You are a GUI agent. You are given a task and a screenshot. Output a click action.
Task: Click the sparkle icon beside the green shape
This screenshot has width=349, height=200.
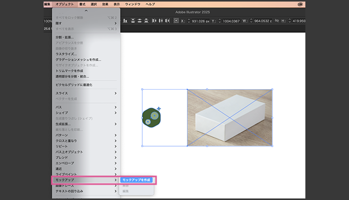(x=159, y=109)
